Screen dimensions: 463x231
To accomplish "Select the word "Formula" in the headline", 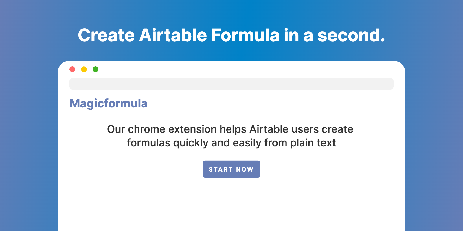I will coord(245,35).
